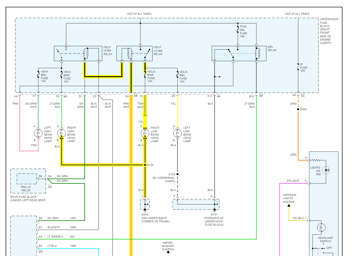Screen dimensions: 353x256
Task: Click the S122 splice dot
Action: (177, 174)
